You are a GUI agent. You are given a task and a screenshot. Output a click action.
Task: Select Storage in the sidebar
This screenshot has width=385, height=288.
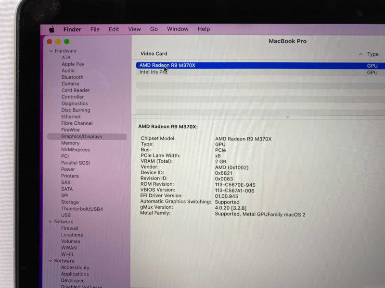click(70, 202)
